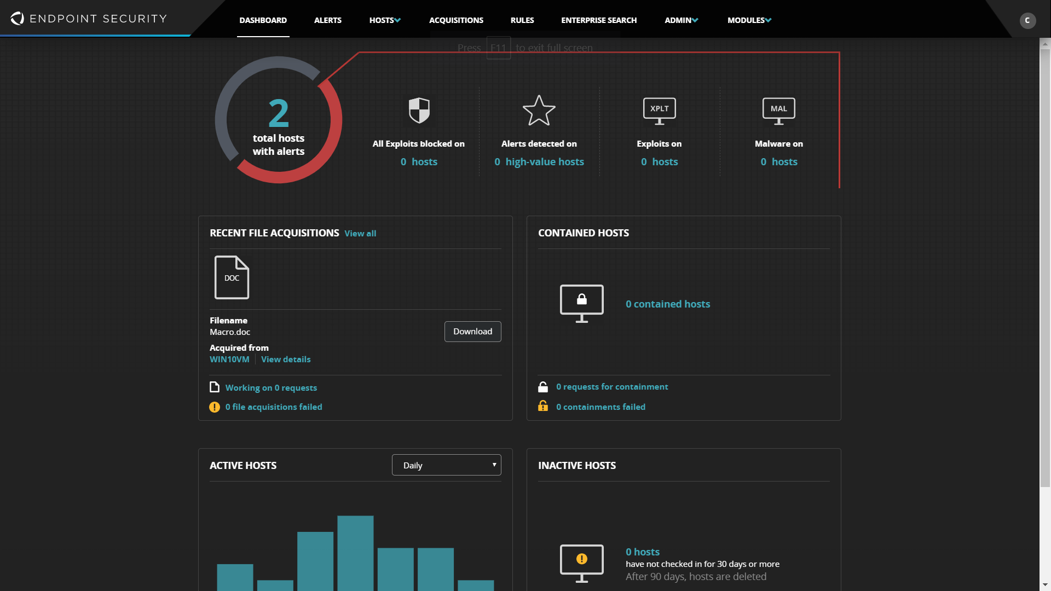Expand the MODULES dropdown
Image resolution: width=1051 pixels, height=591 pixels.
pyautogui.click(x=749, y=20)
